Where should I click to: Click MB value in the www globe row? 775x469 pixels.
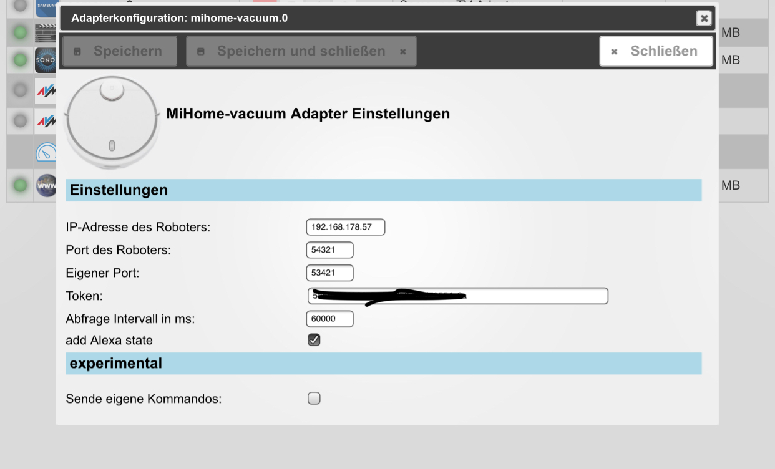[x=731, y=185]
